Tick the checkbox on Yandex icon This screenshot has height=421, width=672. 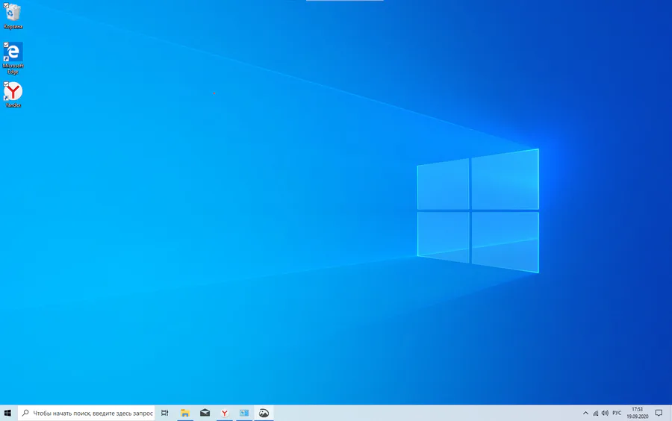point(6,84)
